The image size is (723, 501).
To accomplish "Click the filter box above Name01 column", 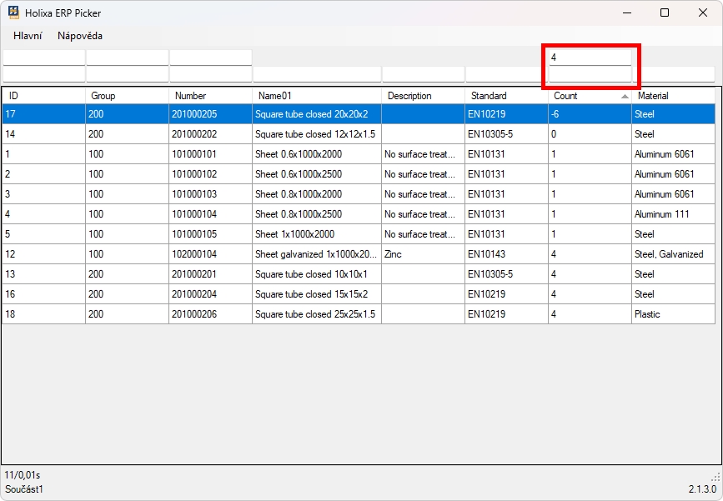I will 316,74.
